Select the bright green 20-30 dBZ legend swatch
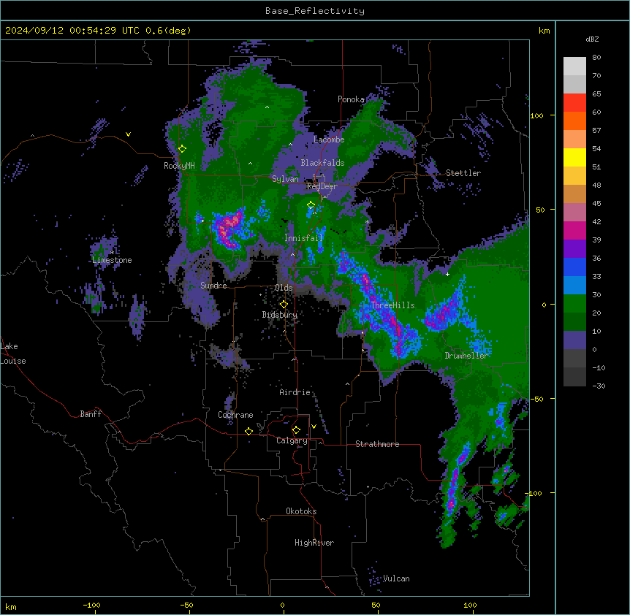 pyautogui.click(x=574, y=304)
